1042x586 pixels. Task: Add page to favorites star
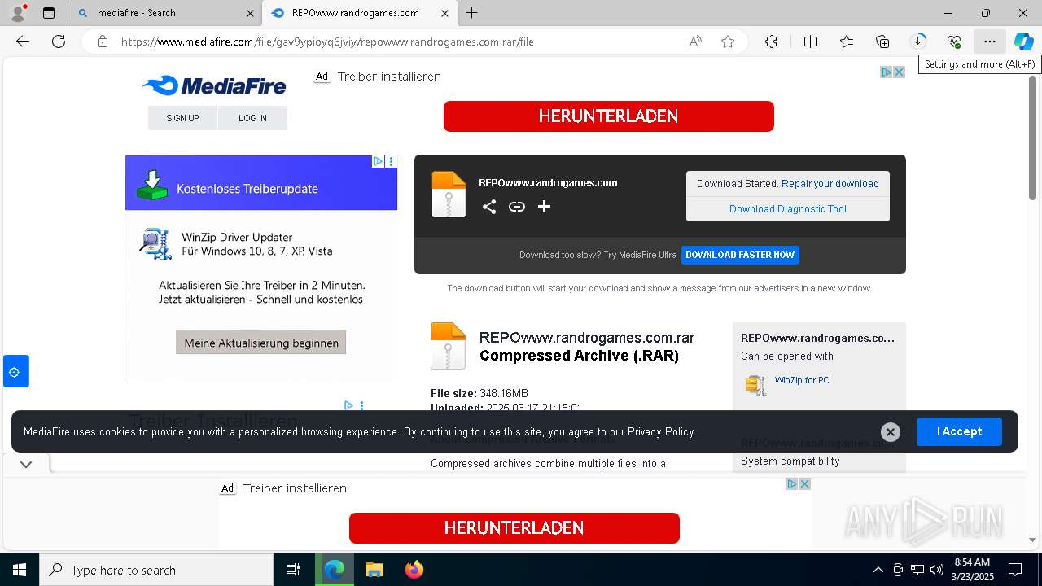click(728, 42)
